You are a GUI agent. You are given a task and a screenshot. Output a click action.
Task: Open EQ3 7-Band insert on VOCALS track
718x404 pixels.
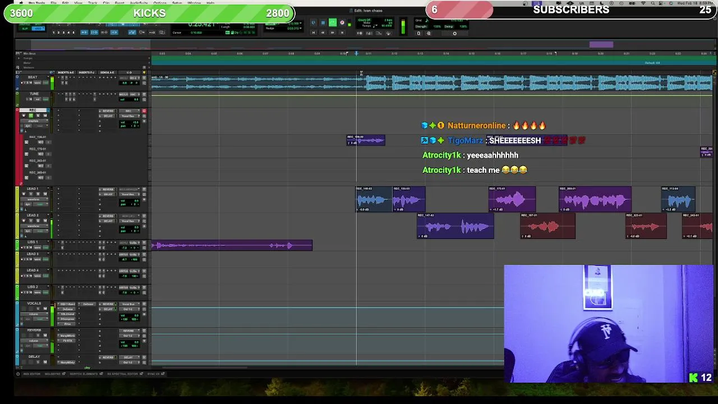pyautogui.click(x=66, y=304)
